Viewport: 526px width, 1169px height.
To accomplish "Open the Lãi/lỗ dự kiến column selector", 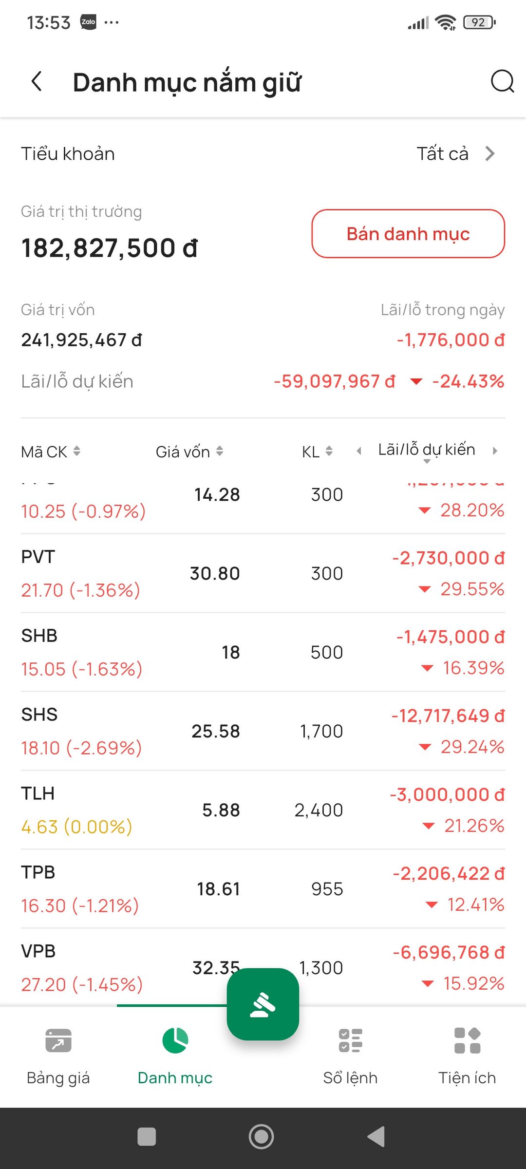I will point(427,452).
